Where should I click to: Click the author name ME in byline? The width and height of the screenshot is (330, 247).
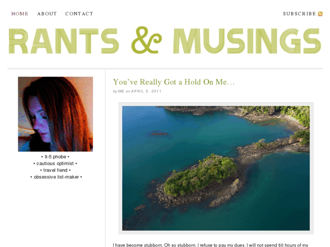[x=121, y=91]
